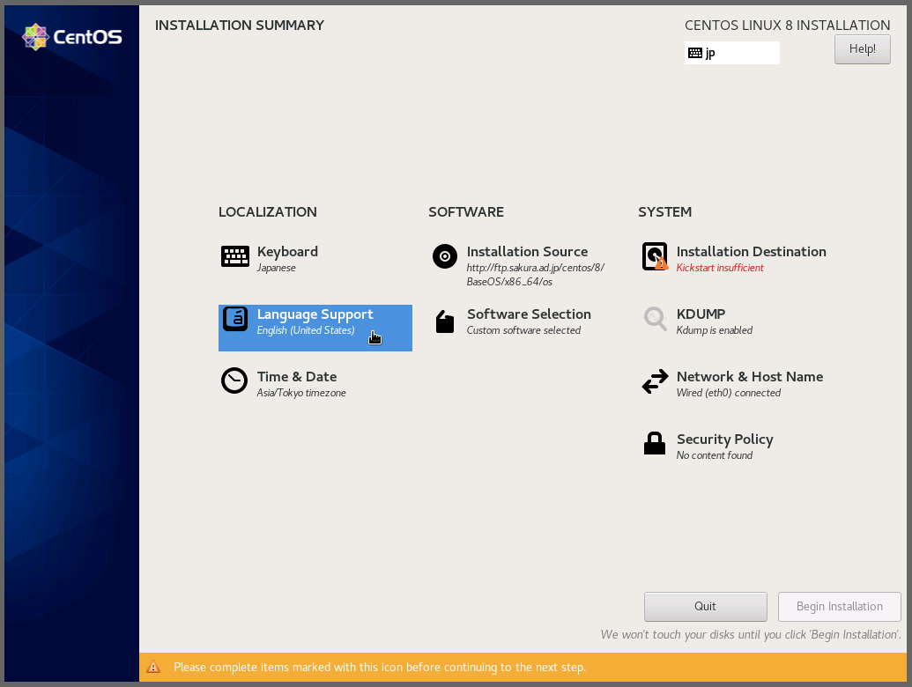This screenshot has height=687, width=912.
Task: Click the KDUMP magnifier icon
Action: [x=655, y=319]
